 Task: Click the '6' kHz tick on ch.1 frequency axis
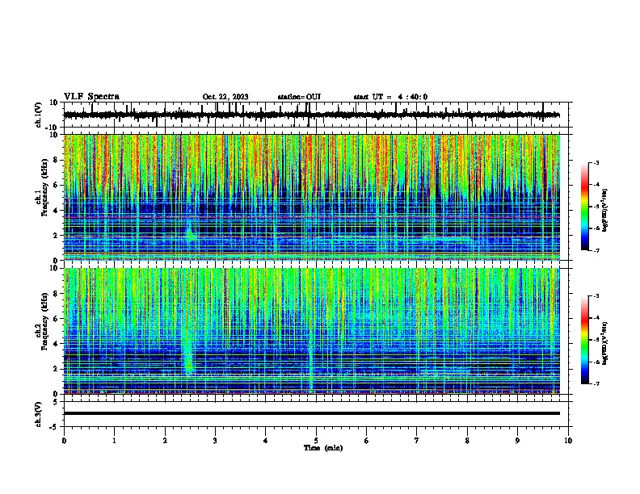pyautogui.click(x=57, y=185)
